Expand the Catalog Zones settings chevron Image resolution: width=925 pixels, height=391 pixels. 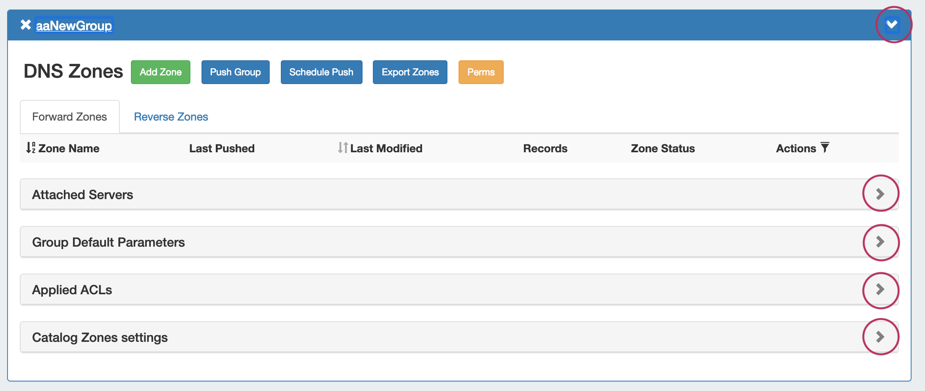click(880, 337)
